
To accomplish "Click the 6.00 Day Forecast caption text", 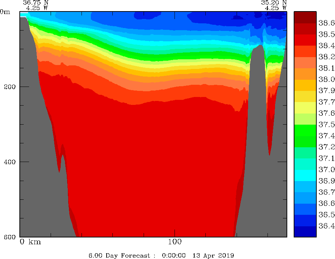I will click(x=122, y=255).
